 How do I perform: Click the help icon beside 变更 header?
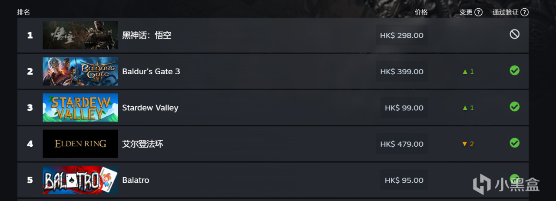[x=478, y=12]
